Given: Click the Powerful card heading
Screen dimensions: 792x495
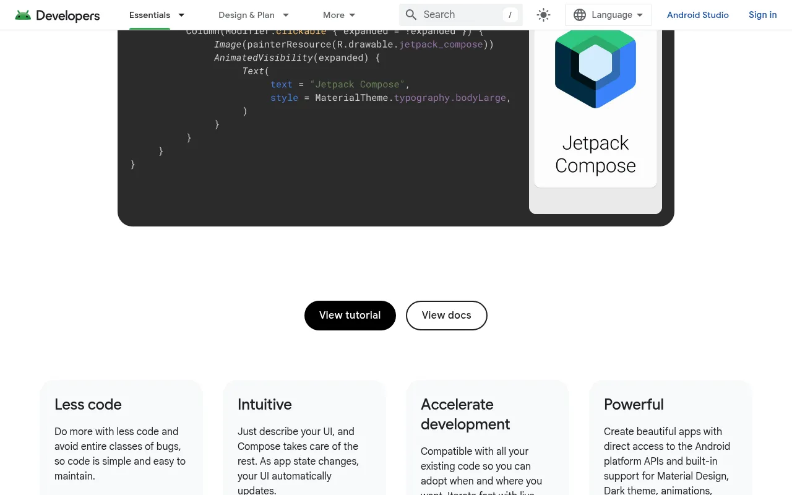Looking at the screenshot, I should [x=634, y=405].
